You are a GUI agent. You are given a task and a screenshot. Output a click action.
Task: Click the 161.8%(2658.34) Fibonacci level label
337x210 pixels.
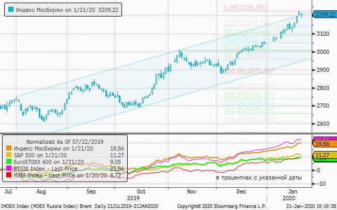(x=249, y=110)
